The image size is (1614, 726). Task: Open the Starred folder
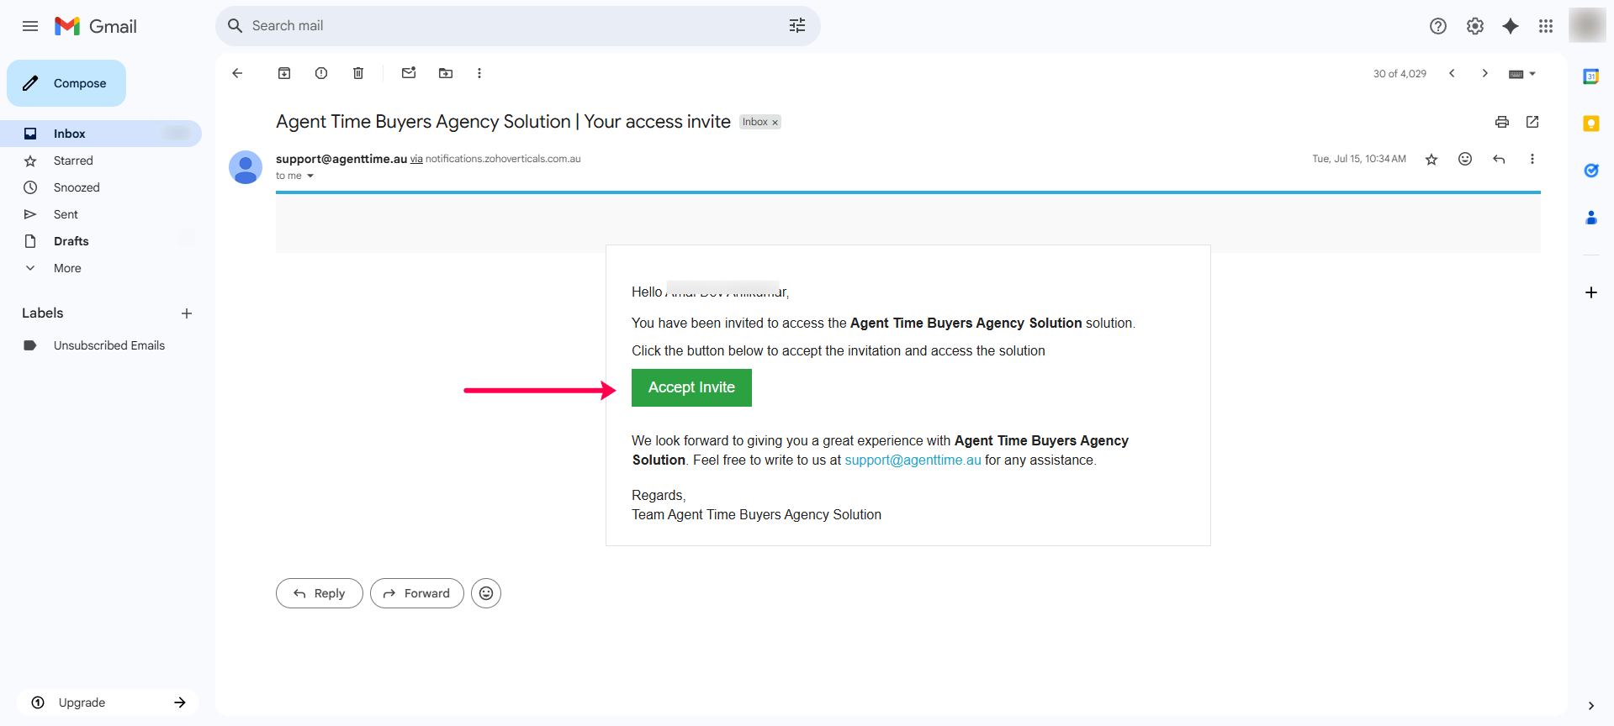coord(73,160)
